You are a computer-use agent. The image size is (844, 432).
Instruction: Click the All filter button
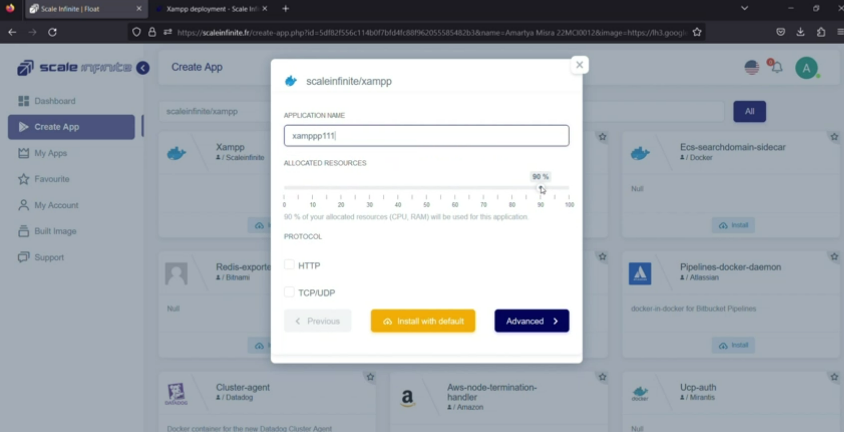pyautogui.click(x=750, y=111)
